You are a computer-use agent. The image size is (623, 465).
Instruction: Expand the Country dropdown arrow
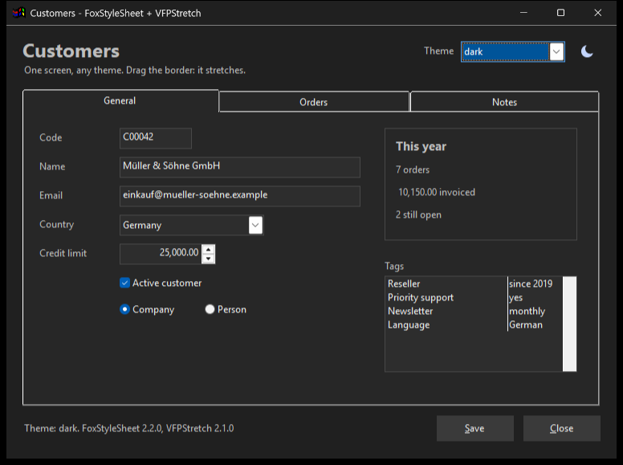click(x=255, y=225)
